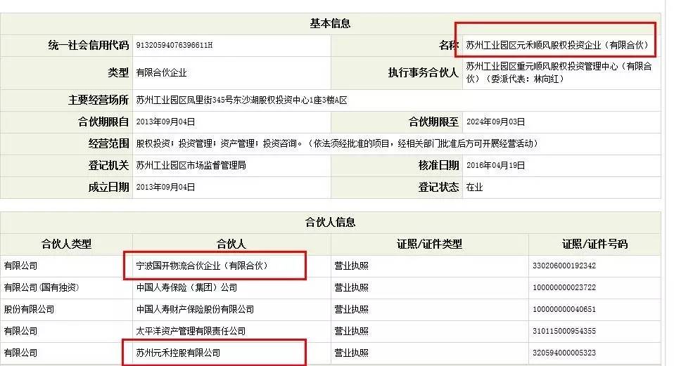Click the 证照/证件号码 column header
674x366 pixels.
595,244
